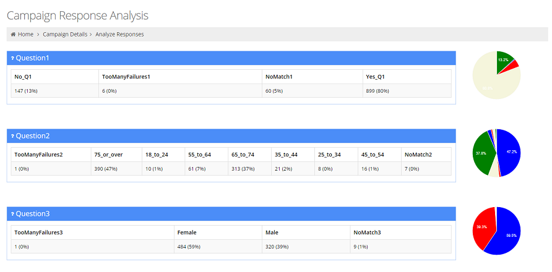Screen dimensions: 552x272
Task: Open the Home breadcrumb link
Action: [x=25, y=35]
